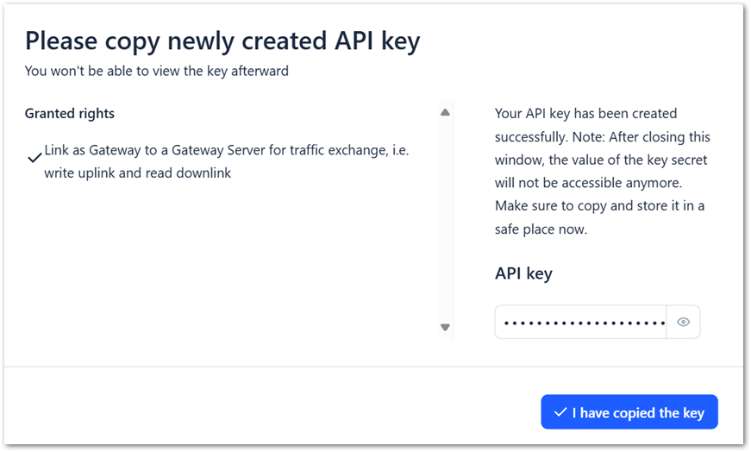Click the "You won't be able to view" subtitle
The width and height of the screenshot is (751, 452).
click(x=156, y=71)
